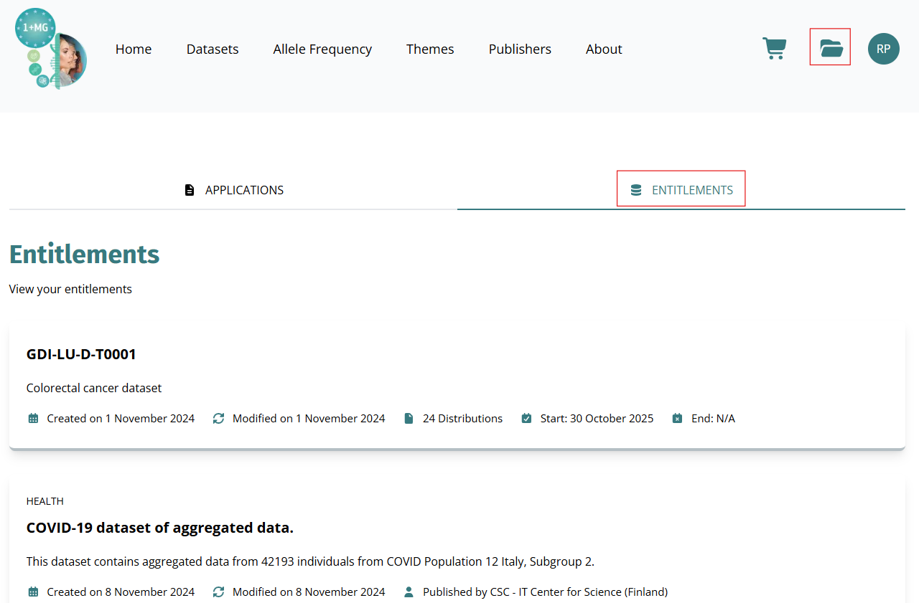The height and width of the screenshot is (603, 919).
Task: Open the RP user avatar menu
Action: coord(884,49)
